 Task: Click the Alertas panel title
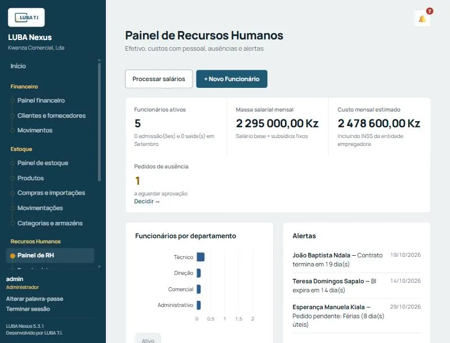[304, 236]
